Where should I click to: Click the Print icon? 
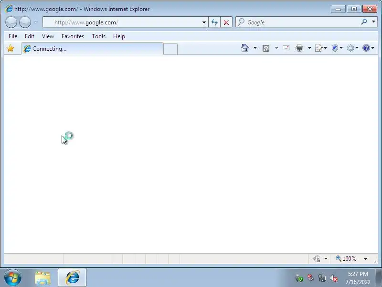(299, 48)
